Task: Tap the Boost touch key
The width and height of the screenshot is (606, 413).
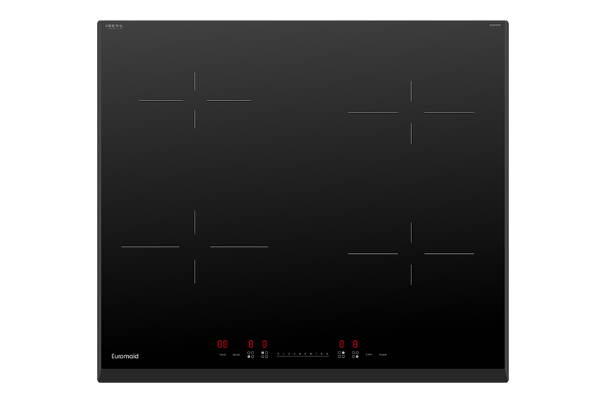Action: 236,355
